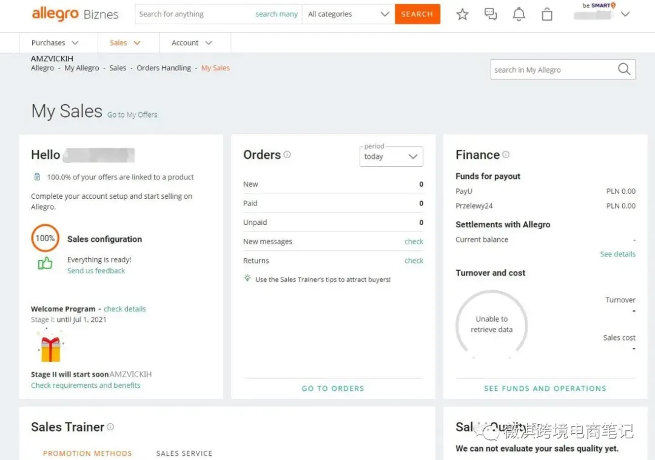
Task: Open the Allegro Biznes logo homepage
Action: point(75,14)
